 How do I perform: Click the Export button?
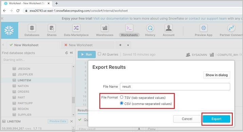tap(216, 119)
